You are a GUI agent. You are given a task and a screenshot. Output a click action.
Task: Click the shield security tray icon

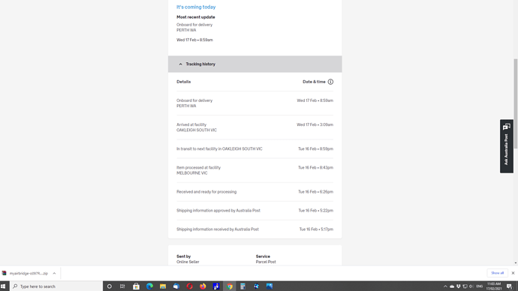(x=459, y=286)
